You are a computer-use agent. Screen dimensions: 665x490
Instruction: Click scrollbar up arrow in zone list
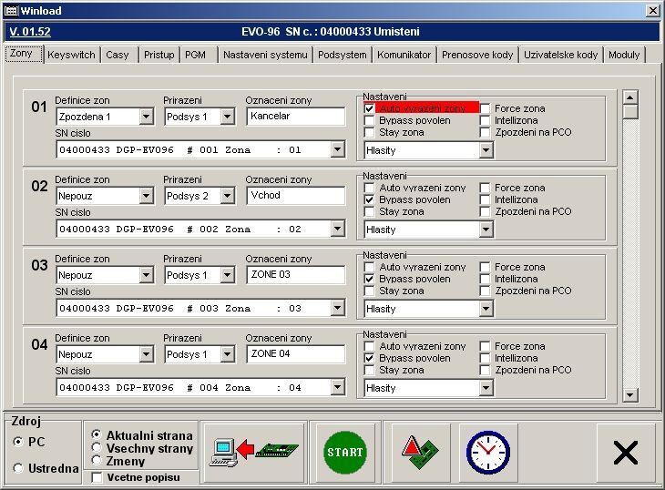point(630,97)
